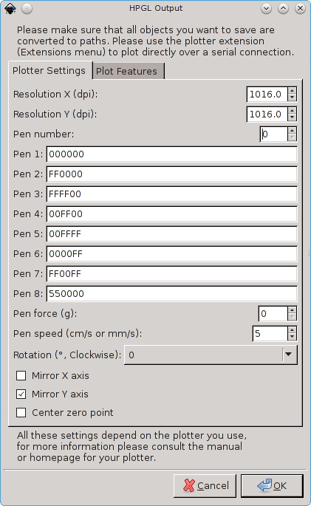311x506 pixels.
Task: Click the round pin button beside Inkscape logo
Action: pyautogui.click(x=27, y=9)
